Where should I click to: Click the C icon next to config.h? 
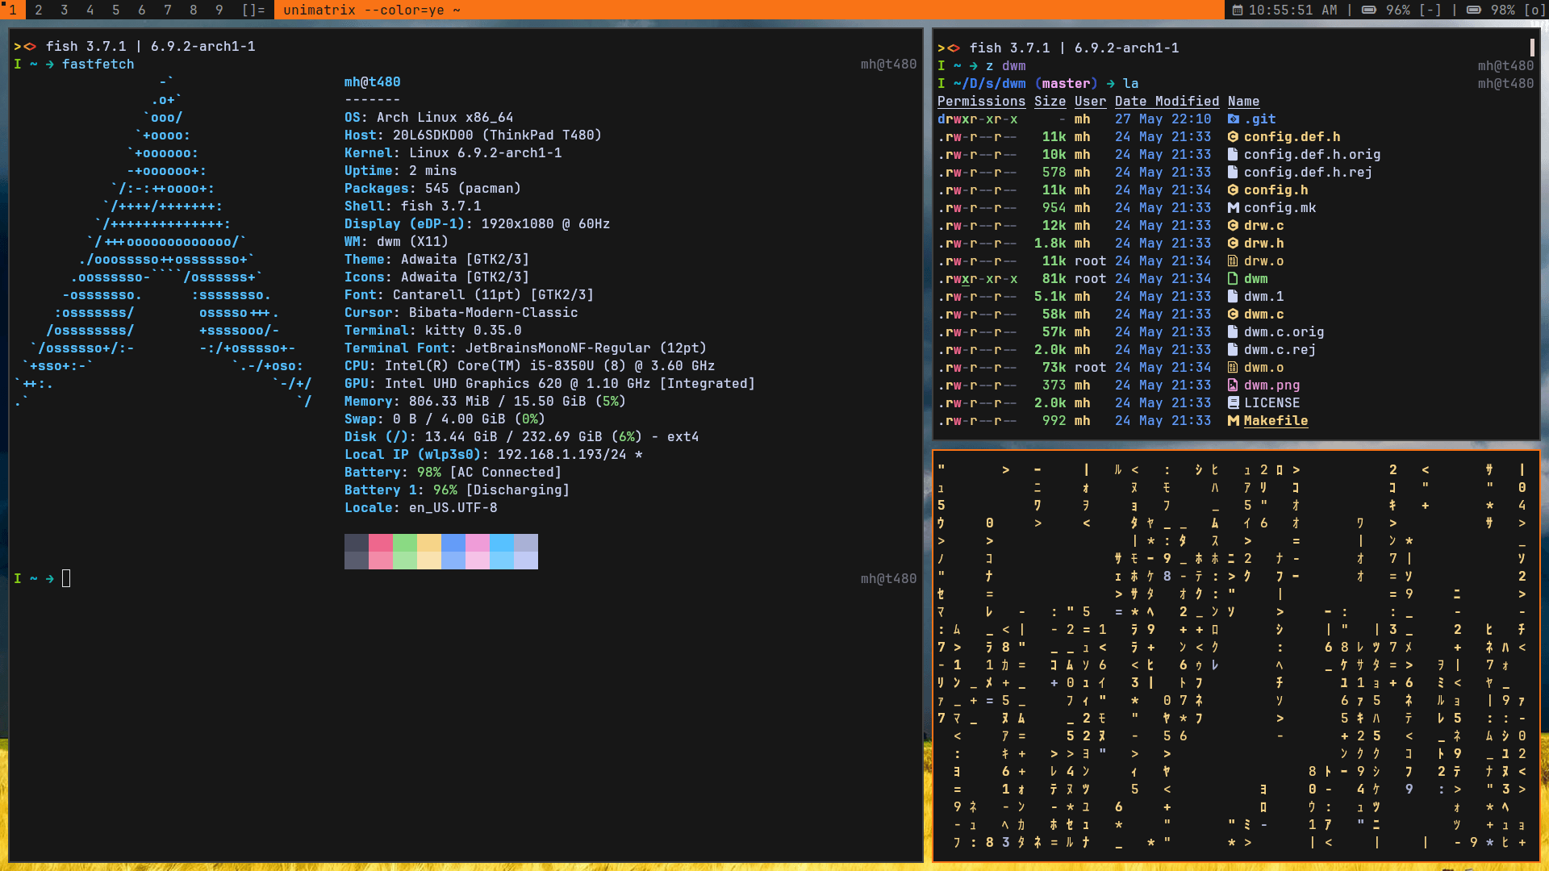(1233, 190)
